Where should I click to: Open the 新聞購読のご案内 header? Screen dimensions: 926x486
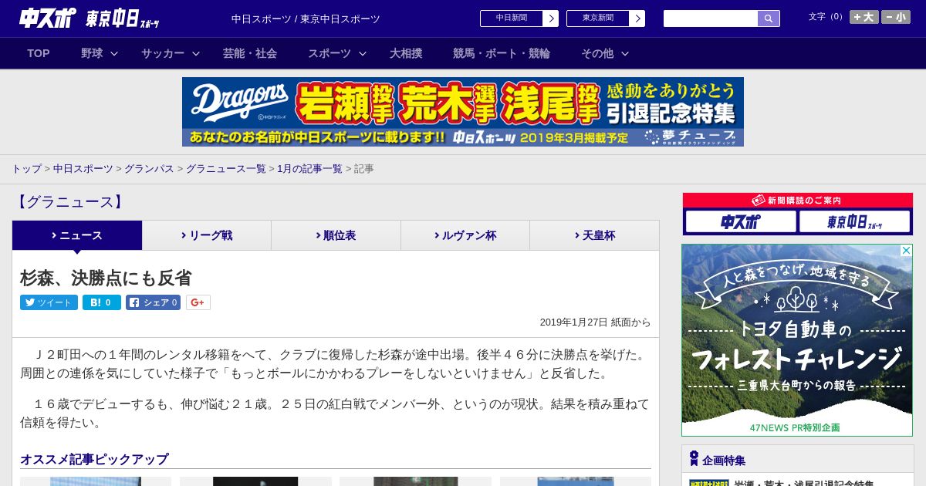(797, 200)
